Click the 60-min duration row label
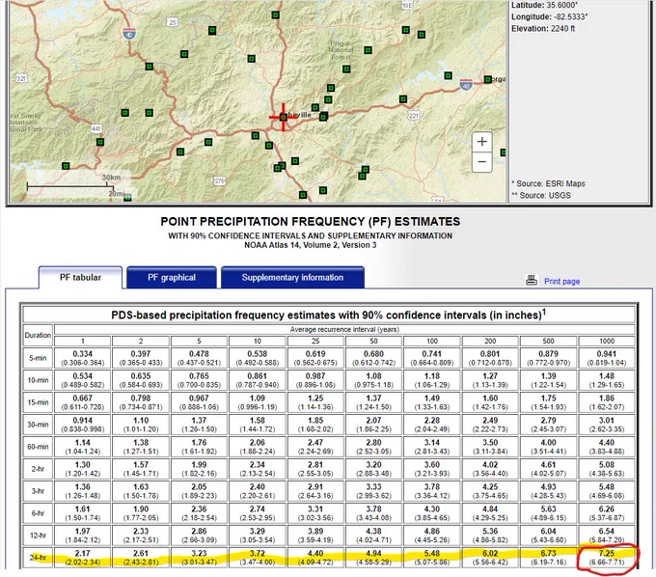The width and height of the screenshot is (656, 577). pos(38,447)
